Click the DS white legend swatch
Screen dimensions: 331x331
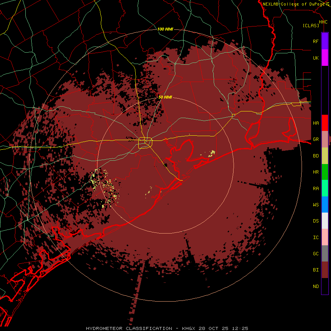point(325,221)
